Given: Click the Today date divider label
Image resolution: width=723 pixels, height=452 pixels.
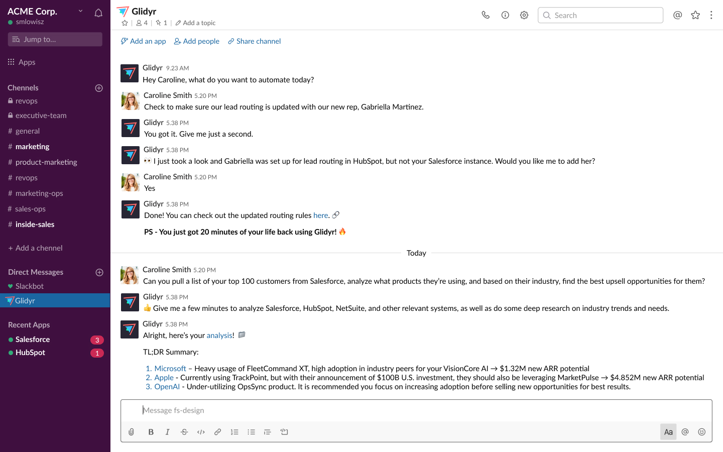Looking at the screenshot, I should coord(416,253).
